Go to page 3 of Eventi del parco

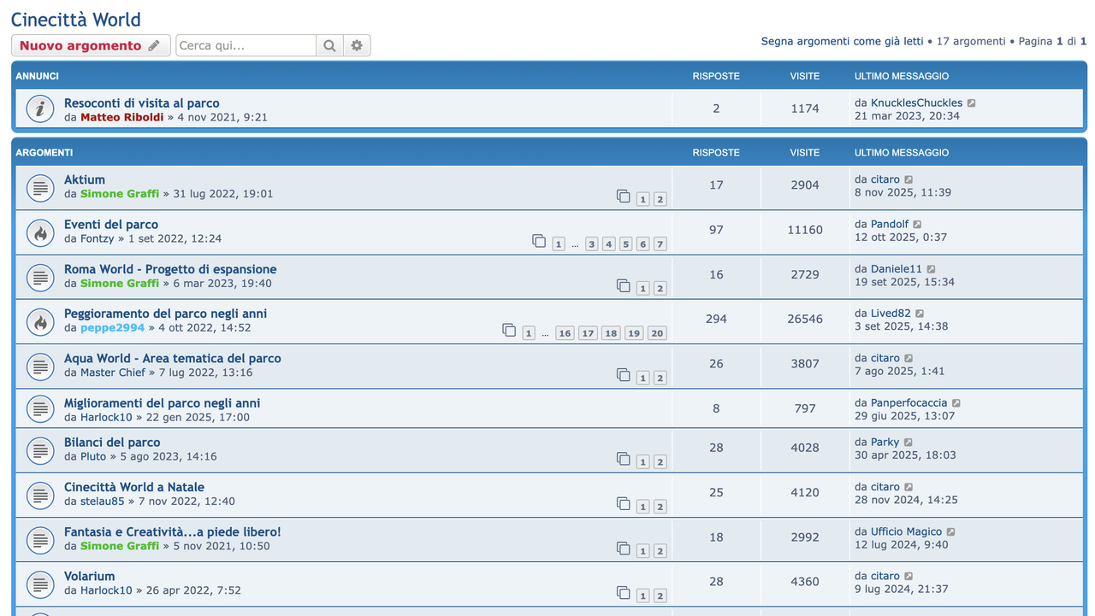591,244
